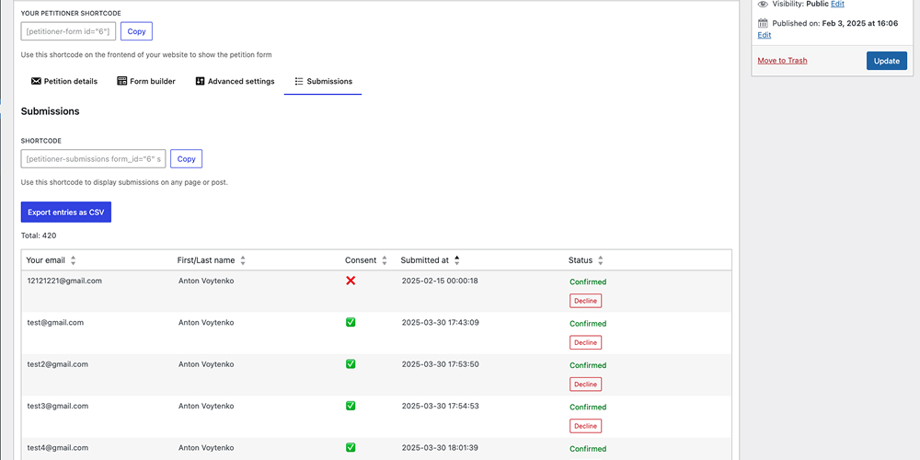Click the list icon beside Submissions
Screen dimensions: 920x460
click(299, 81)
